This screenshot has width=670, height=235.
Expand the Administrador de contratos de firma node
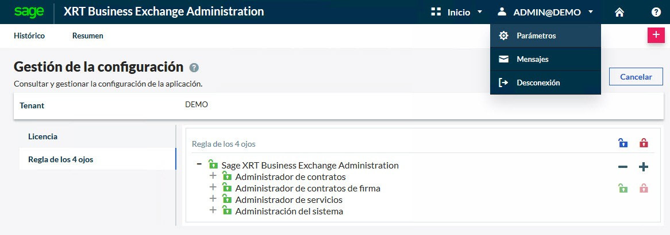tap(213, 187)
